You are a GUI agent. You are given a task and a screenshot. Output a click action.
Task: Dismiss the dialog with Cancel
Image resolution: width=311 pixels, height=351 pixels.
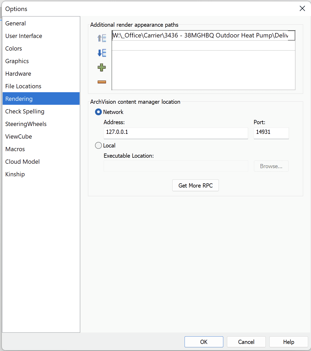246,342
